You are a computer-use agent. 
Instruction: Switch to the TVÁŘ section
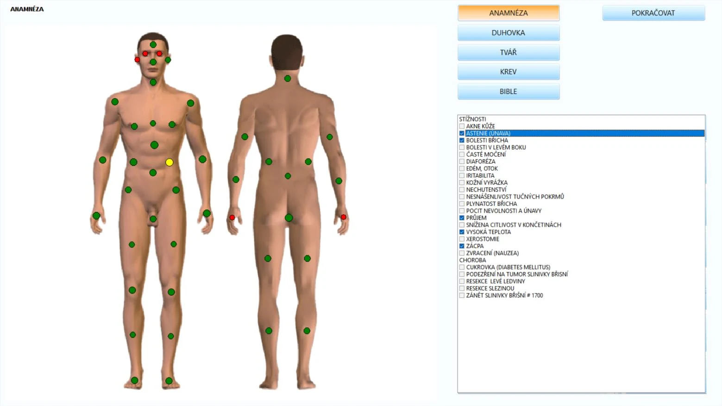509,52
